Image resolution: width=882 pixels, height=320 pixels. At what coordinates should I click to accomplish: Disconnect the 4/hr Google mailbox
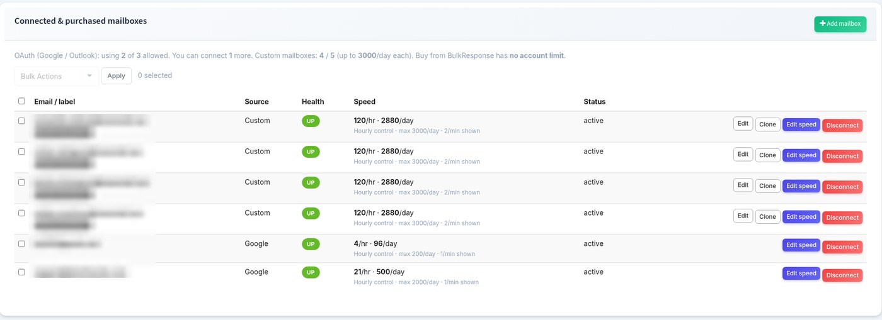tap(842, 247)
